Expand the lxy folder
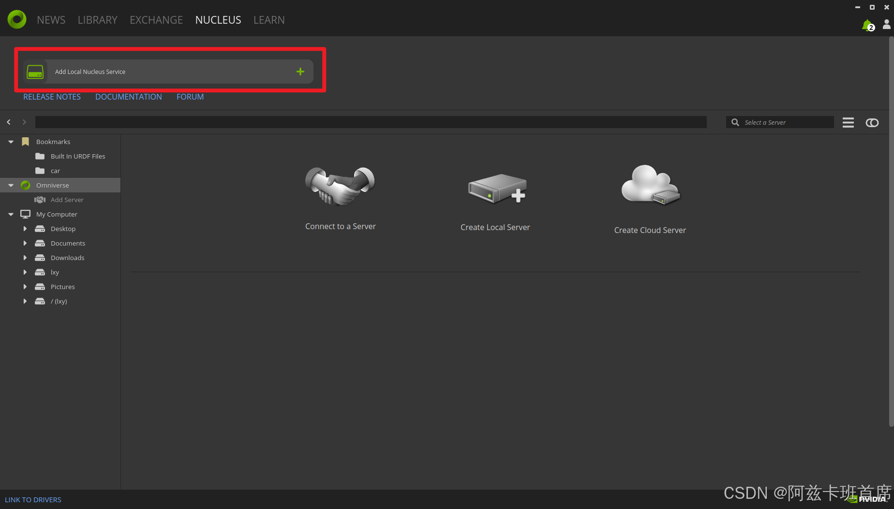894x509 pixels. (x=25, y=272)
